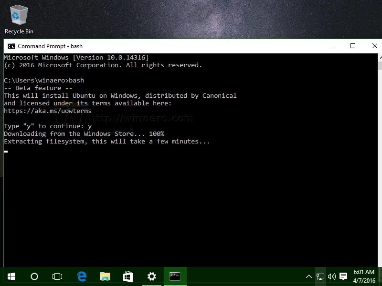
Task: Click 'This will install Ubuntu on Windows' line
Action: (120, 96)
